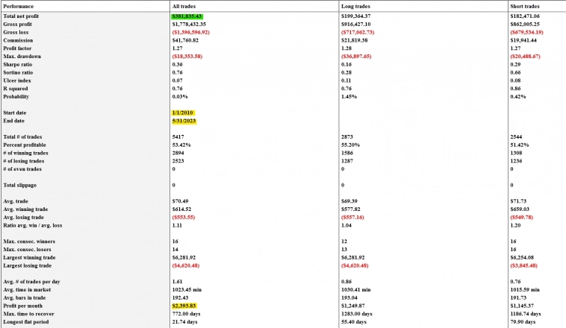This screenshot has height=328, width=566.
Task: Click the Short trades column header
Action: [526, 5]
